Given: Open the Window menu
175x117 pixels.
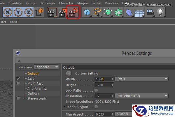Looking at the screenshot, I should (x=111, y=3).
